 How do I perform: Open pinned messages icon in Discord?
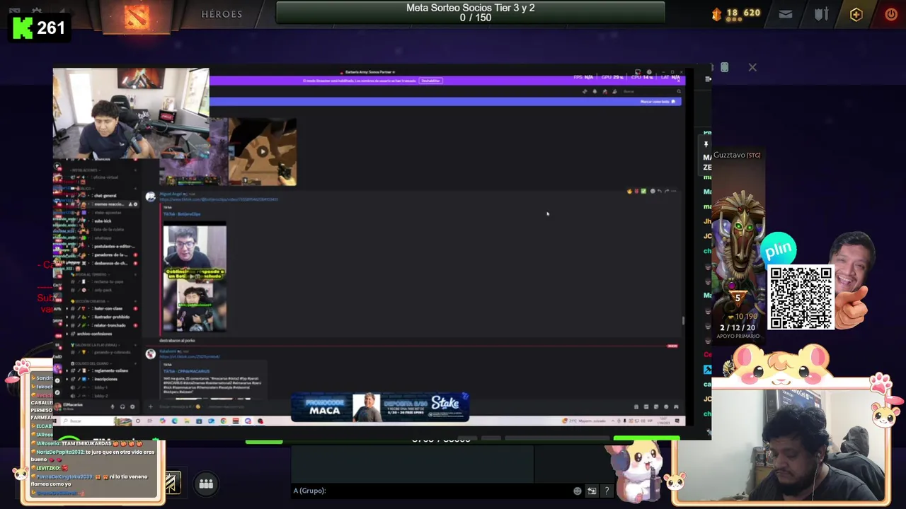(604, 91)
